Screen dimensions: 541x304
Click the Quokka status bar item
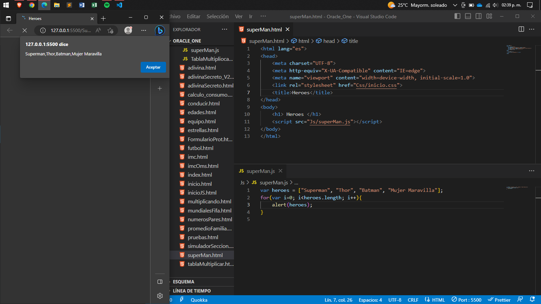(x=199, y=300)
